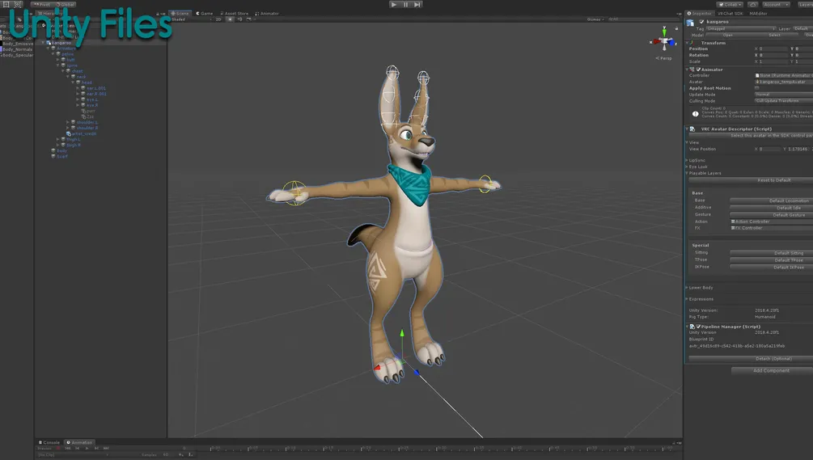Image resolution: width=813 pixels, height=460 pixels.
Task: Open the Tag Untagged dropdown
Action: [740, 28]
